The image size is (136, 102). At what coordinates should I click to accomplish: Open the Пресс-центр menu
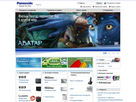coord(81,10)
